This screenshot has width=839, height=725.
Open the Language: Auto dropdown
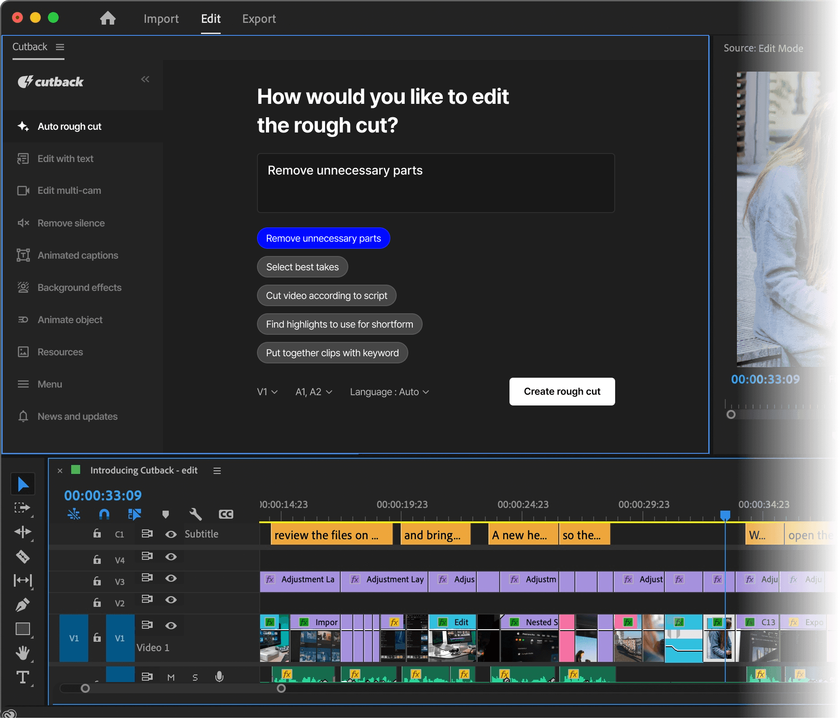(390, 392)
